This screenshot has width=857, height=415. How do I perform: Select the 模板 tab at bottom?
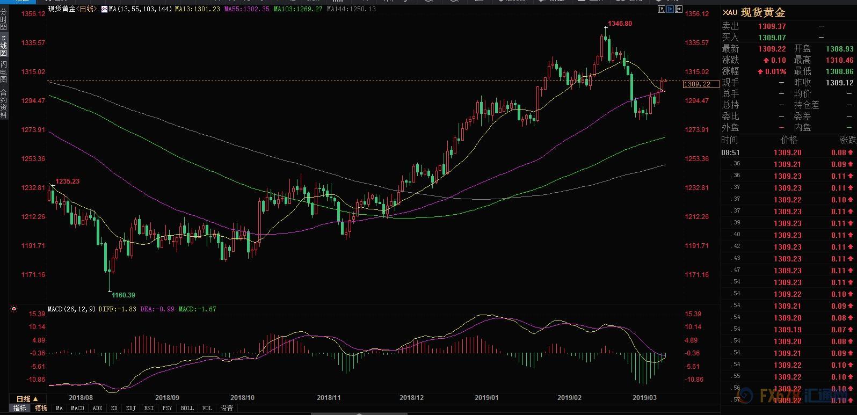click(x=41, y=409)
